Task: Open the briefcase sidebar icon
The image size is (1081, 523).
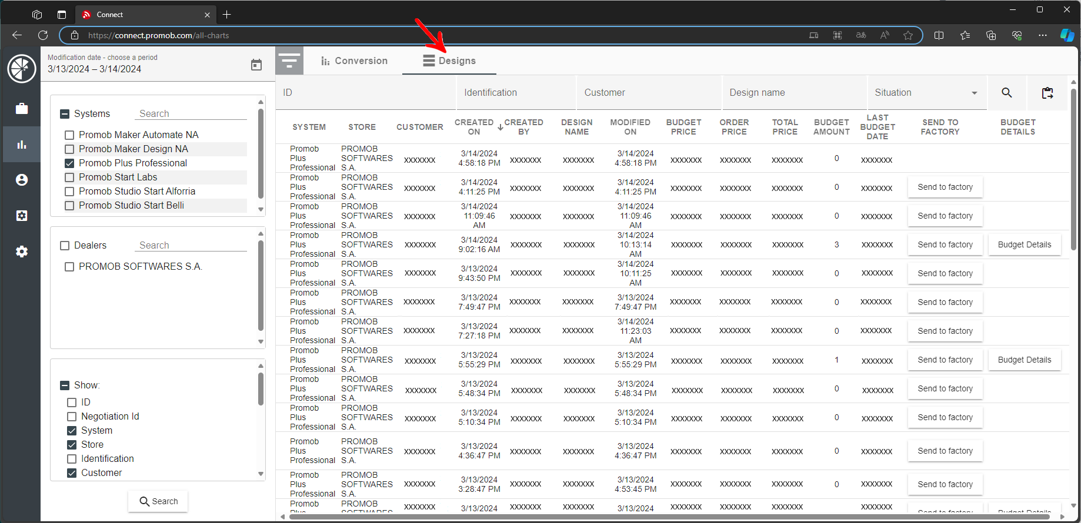Action: point(22,109)
